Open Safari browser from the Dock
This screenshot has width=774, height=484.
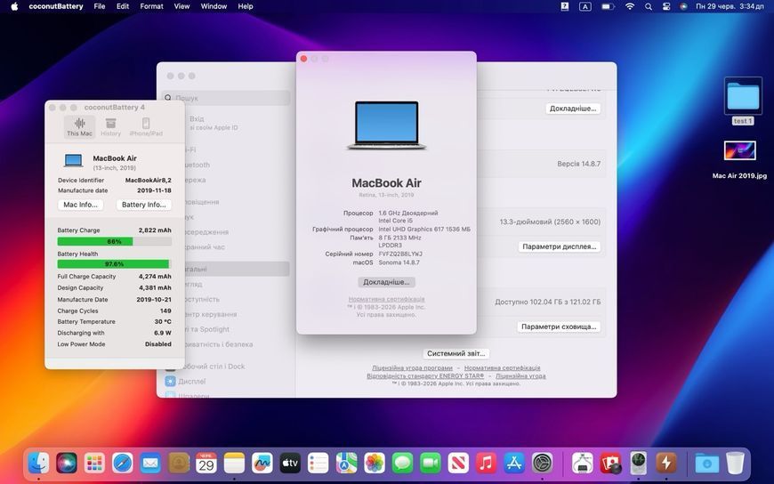(x=123, y=463)
